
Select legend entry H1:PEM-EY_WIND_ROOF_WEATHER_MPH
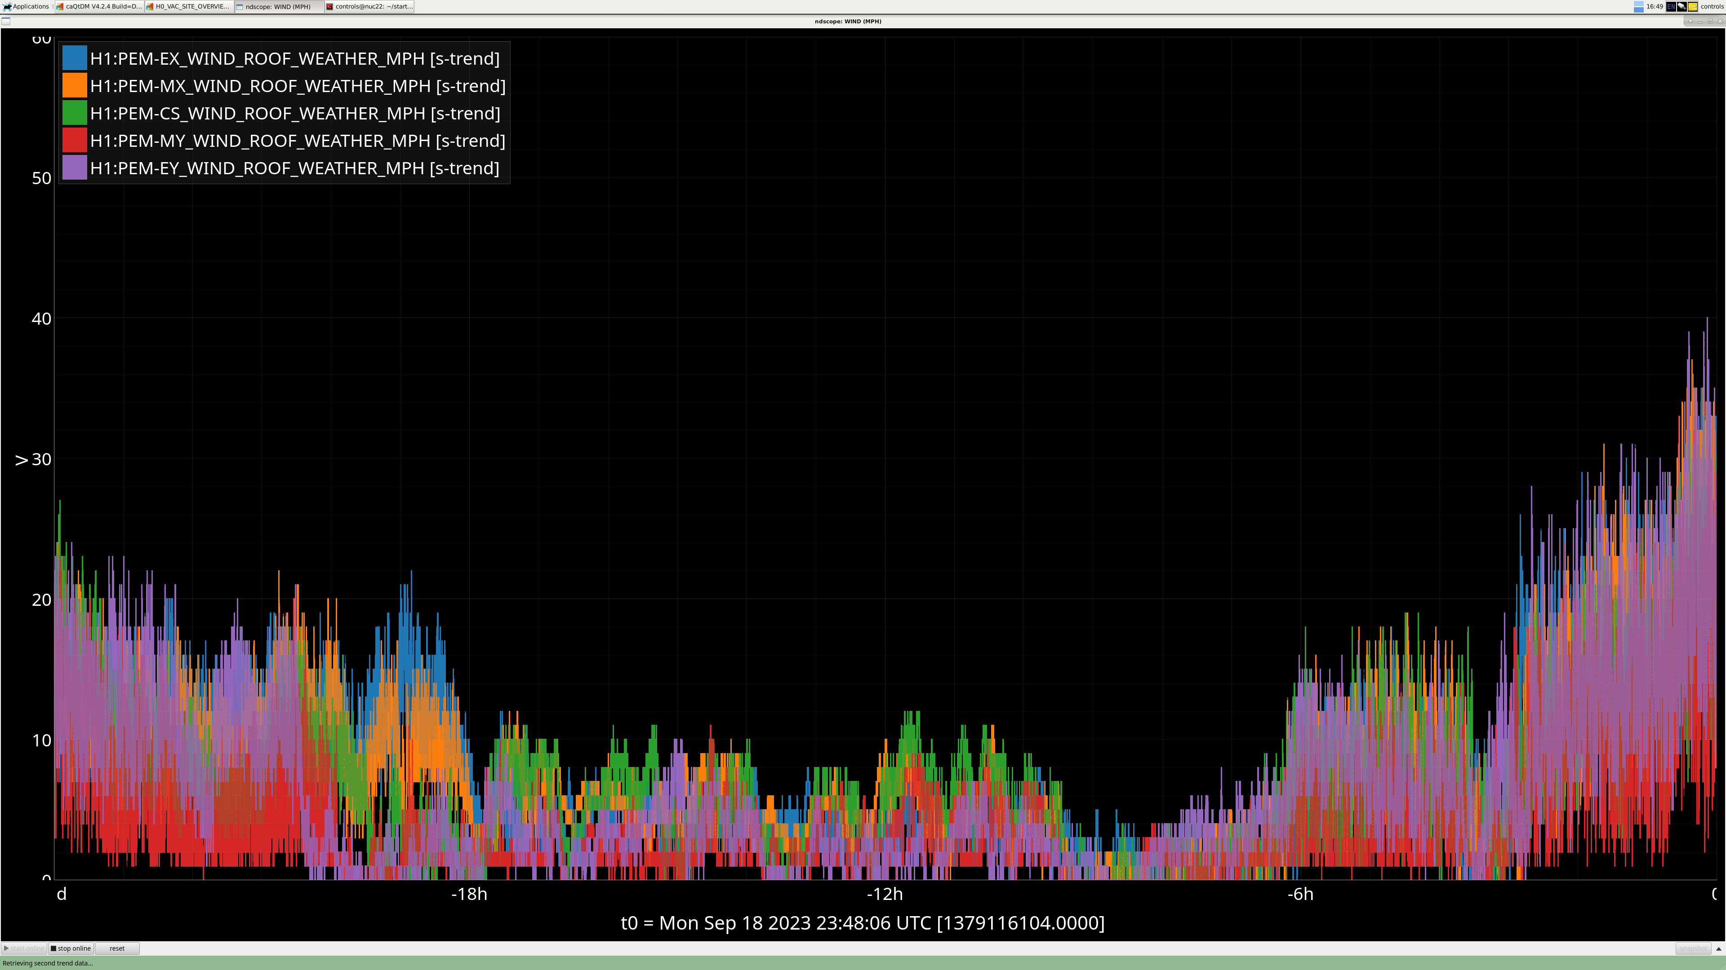[295, 169]
